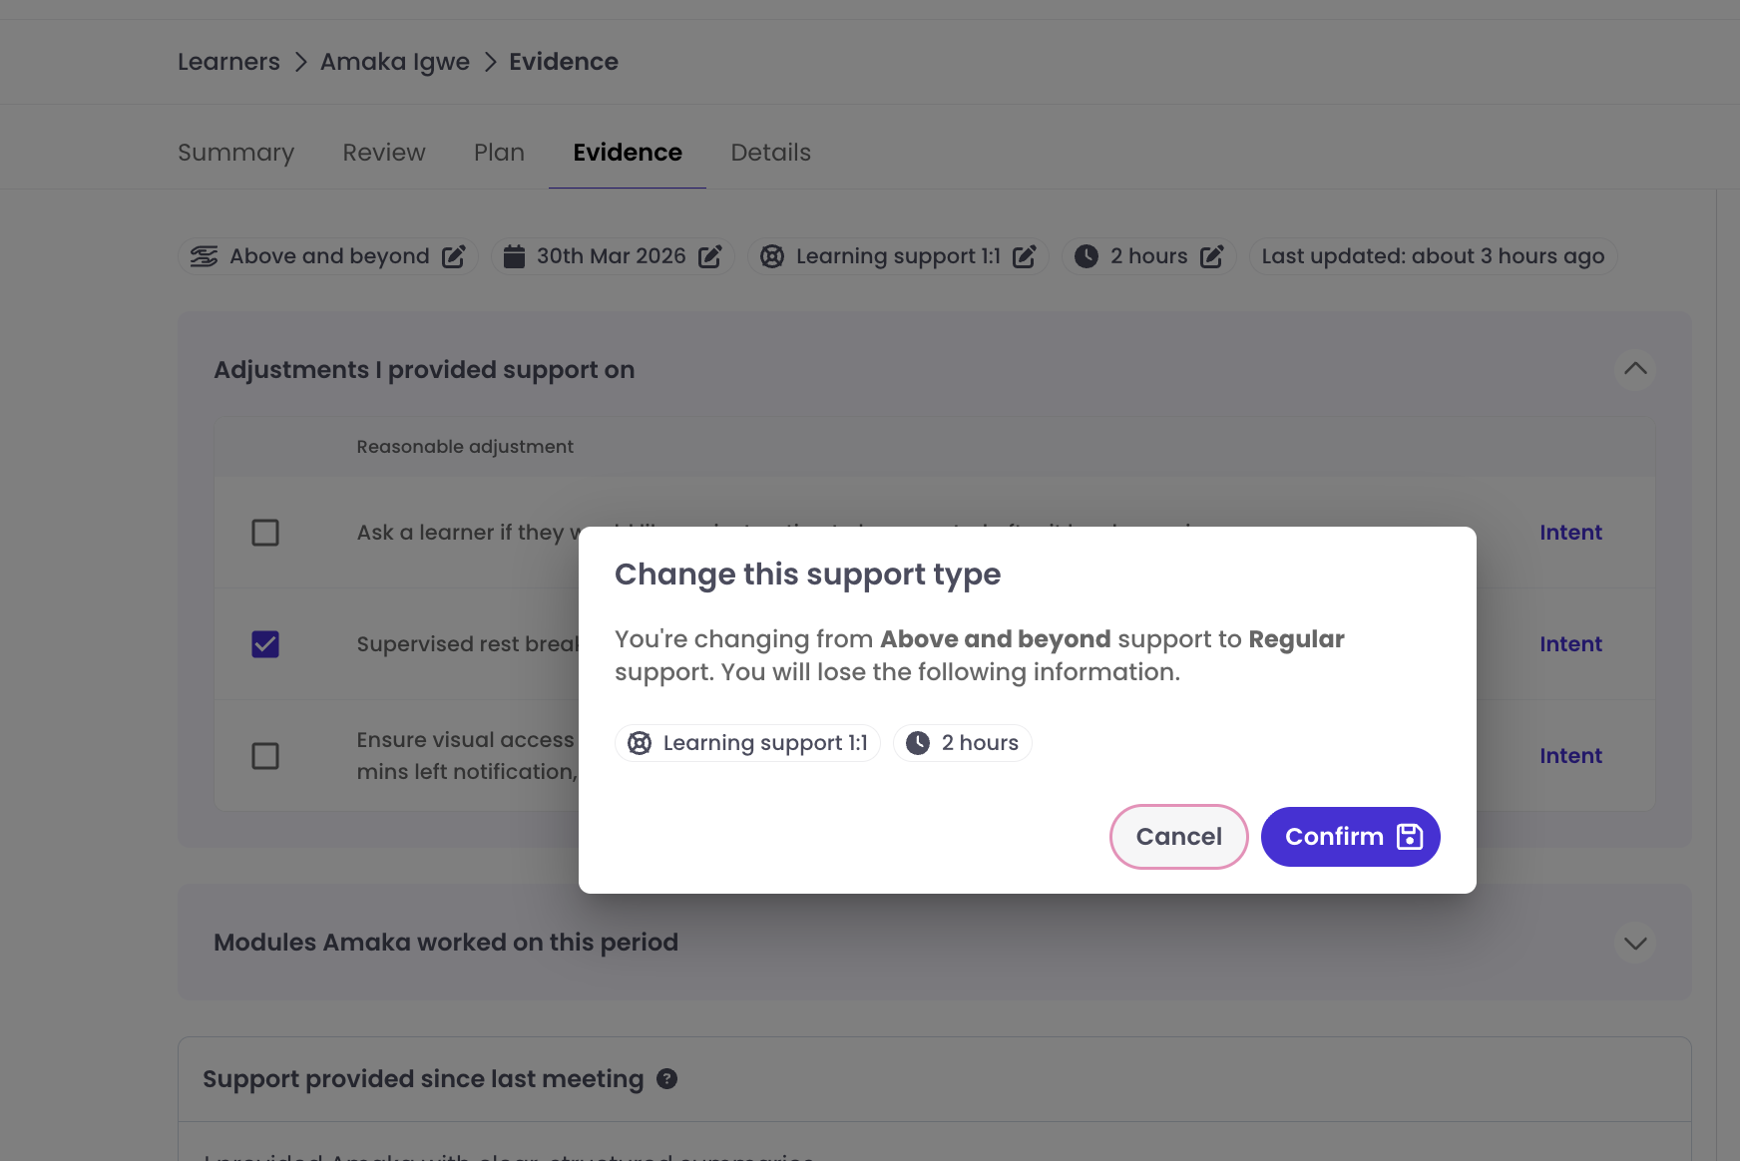This screenshot has width=1740, height=1161.
Task: Uncheck the Supervised rest breaks checkbox
Action: point(265,644)
